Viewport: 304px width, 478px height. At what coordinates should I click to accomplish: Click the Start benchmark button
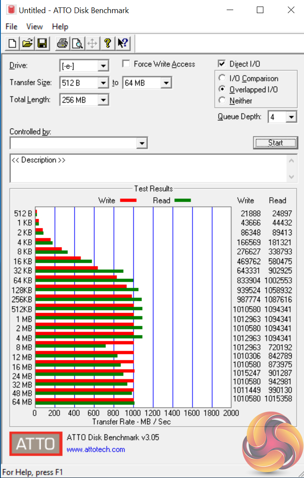(275, 143)
